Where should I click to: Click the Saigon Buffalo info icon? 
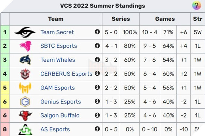click(x=97, y=115)
